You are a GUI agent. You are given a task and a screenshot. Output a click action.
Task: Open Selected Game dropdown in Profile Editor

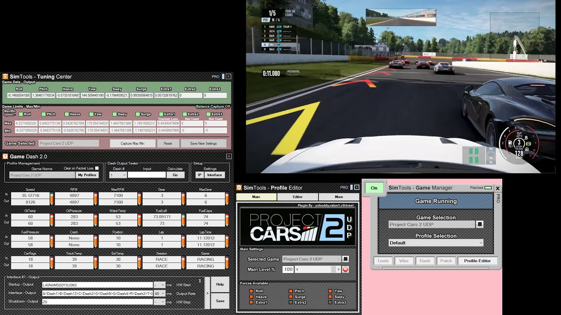[x=312, y=259]
